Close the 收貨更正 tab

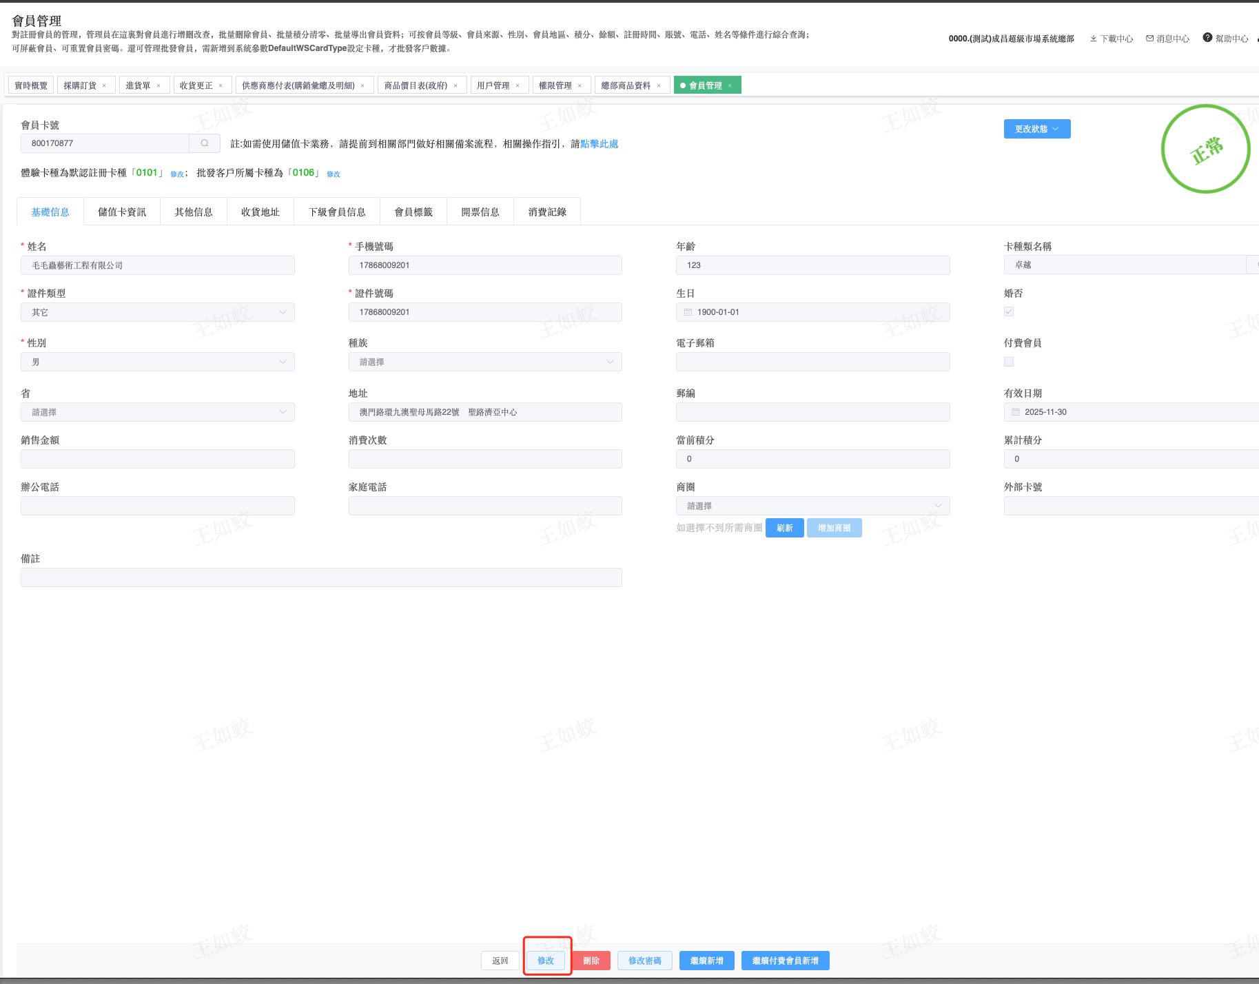point(221,86)
